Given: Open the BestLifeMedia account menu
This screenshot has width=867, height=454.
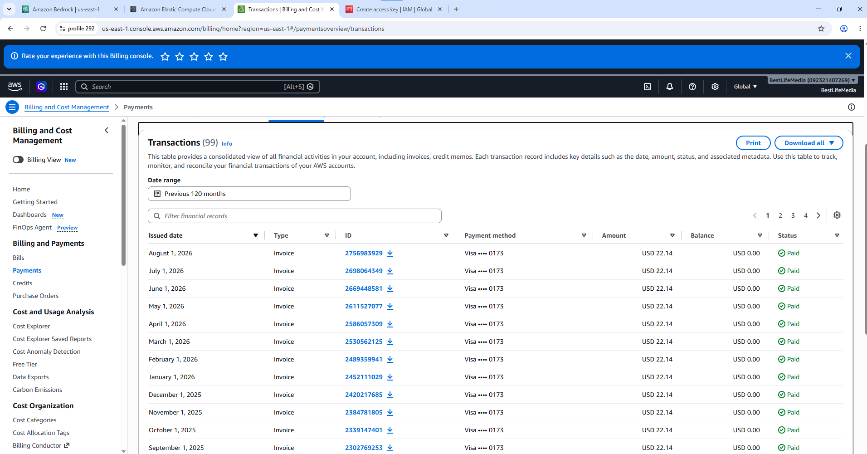Looking at the screenshot, I should pos(813,80).
